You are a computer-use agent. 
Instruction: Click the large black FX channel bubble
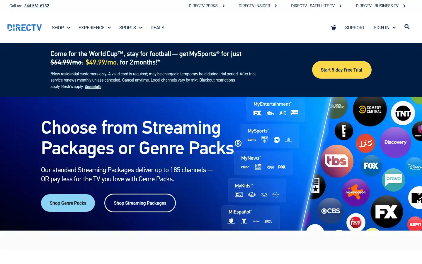tap(387, 212)
